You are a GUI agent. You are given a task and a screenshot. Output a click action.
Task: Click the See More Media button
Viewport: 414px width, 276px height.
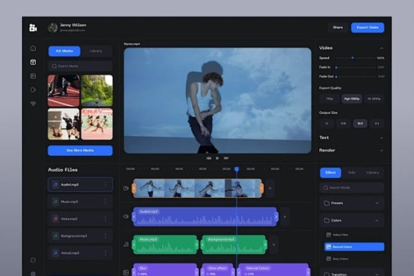click(x=79, y=150)
